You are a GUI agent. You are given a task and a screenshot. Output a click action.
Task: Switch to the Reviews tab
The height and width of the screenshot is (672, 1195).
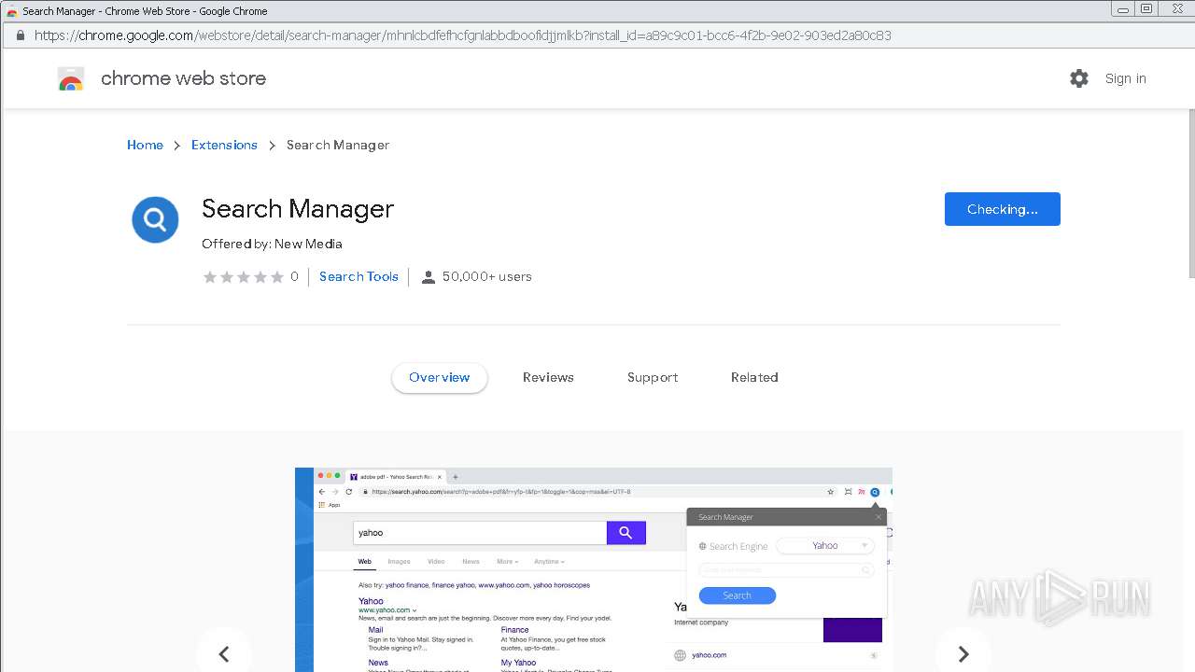click(548, 377)
